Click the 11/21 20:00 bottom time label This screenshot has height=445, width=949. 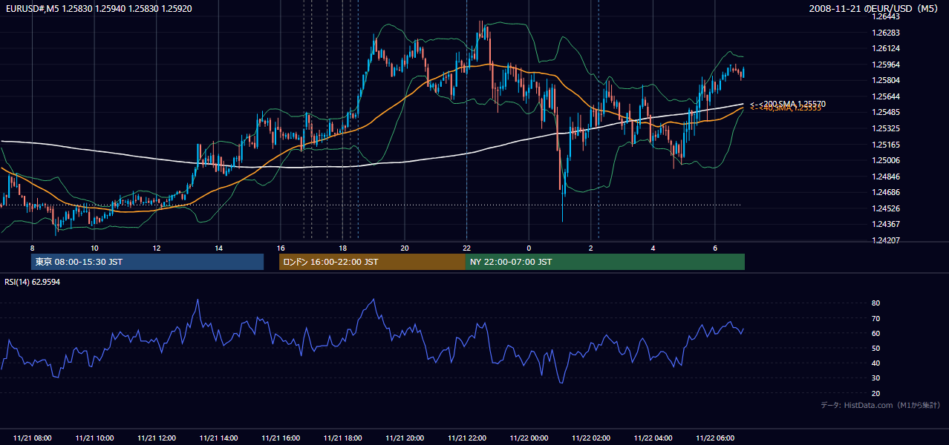click(405, 438)
